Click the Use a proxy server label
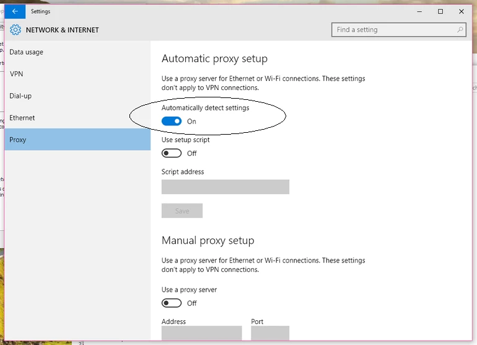Image resolution: width=477 pixels, height=345 pixels. click(189, 290)
